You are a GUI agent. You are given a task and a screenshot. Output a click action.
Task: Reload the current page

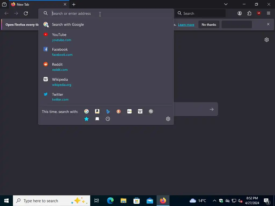(x=26, y=13)
